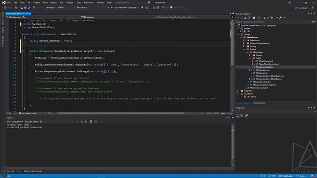Open the Edit menu
This screenshot has height=178, width=317.
coord(15,2)
